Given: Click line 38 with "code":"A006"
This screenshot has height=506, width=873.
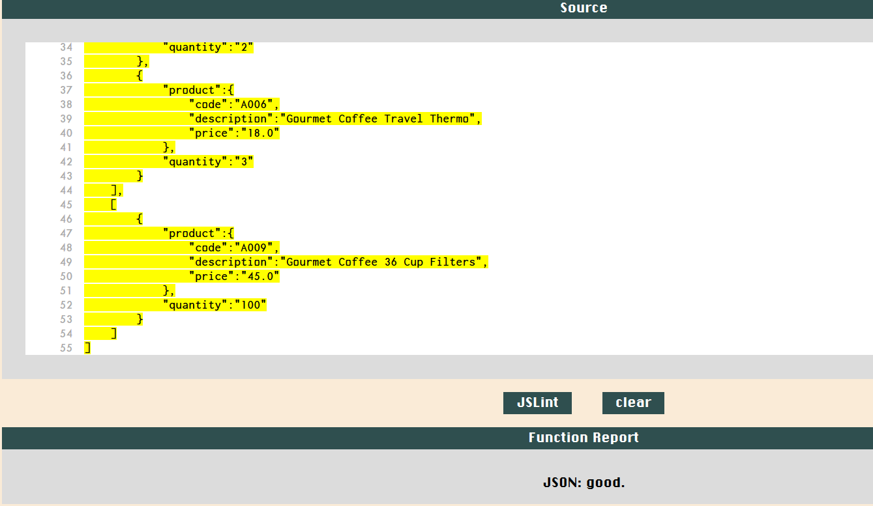Looking at the screenshot, I should [234, 104].
